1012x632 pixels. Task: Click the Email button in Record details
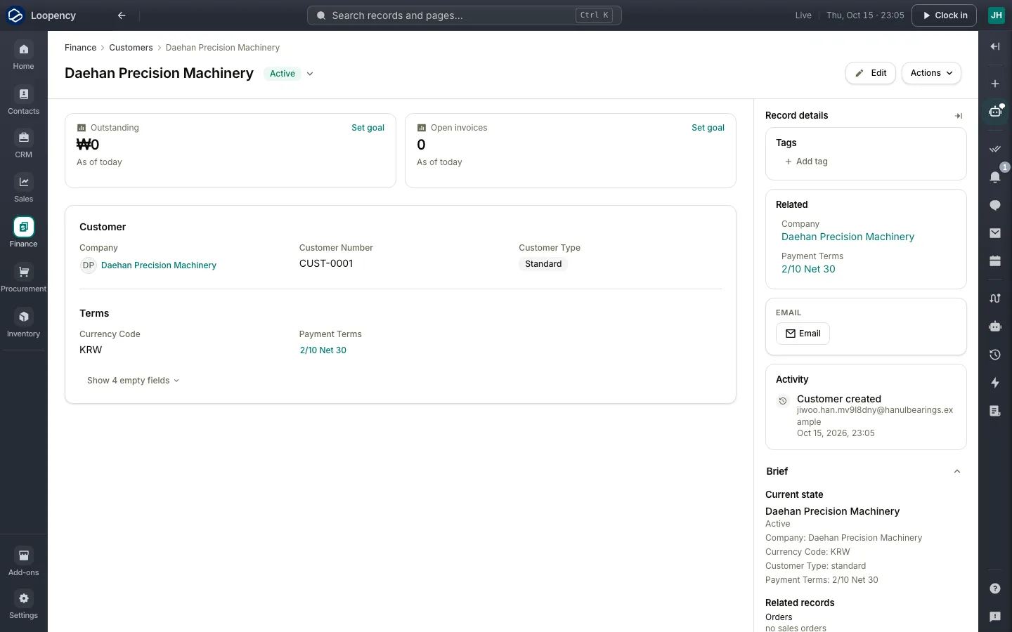pos(803,334)
